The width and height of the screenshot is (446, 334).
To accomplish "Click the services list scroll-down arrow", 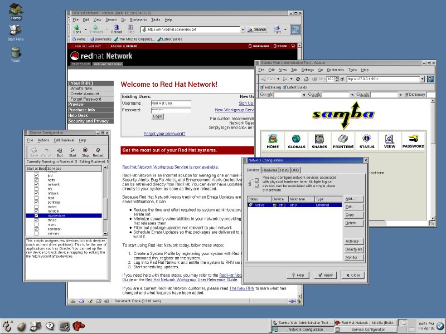I will point(105,234).
